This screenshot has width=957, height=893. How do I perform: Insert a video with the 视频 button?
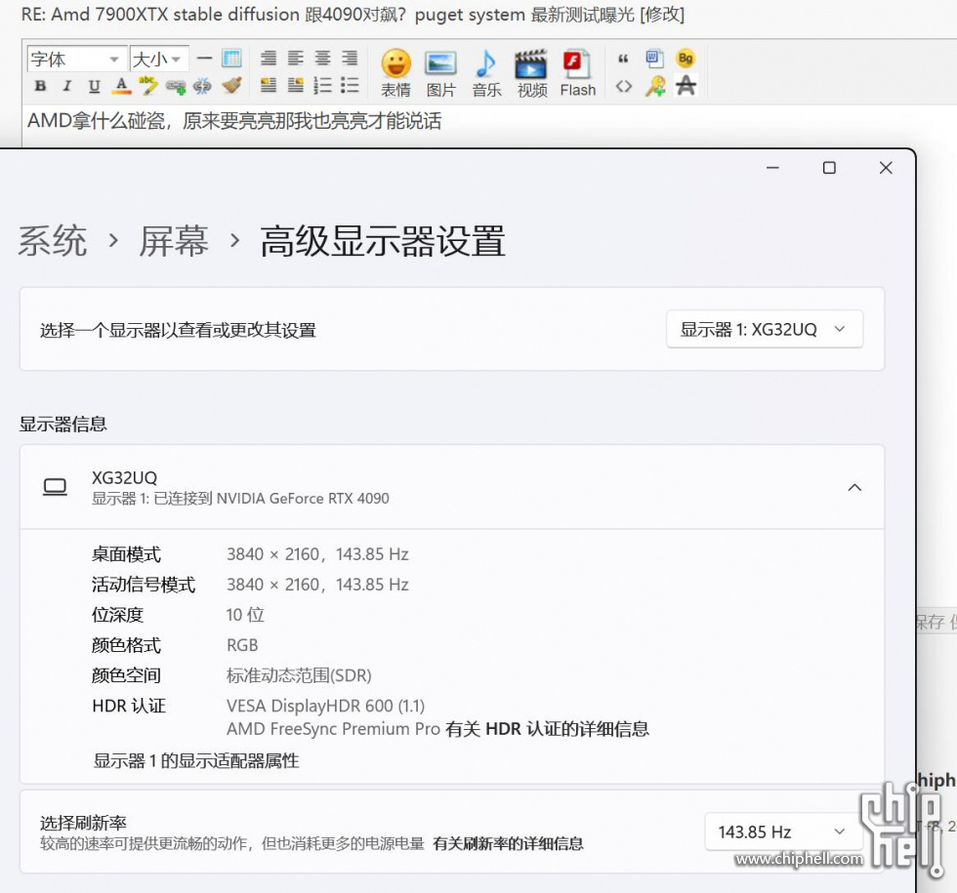tap(531, 72)
